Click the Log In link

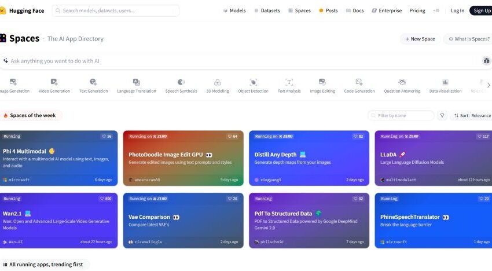[457, 10]
